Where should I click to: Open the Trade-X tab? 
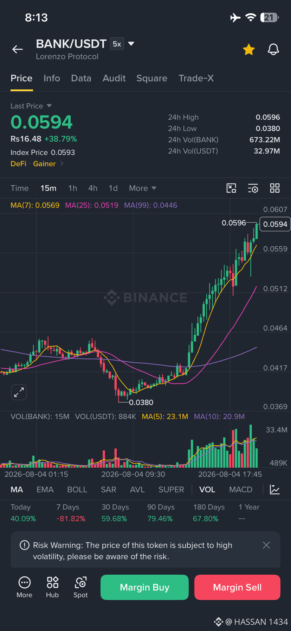(196, 78)
